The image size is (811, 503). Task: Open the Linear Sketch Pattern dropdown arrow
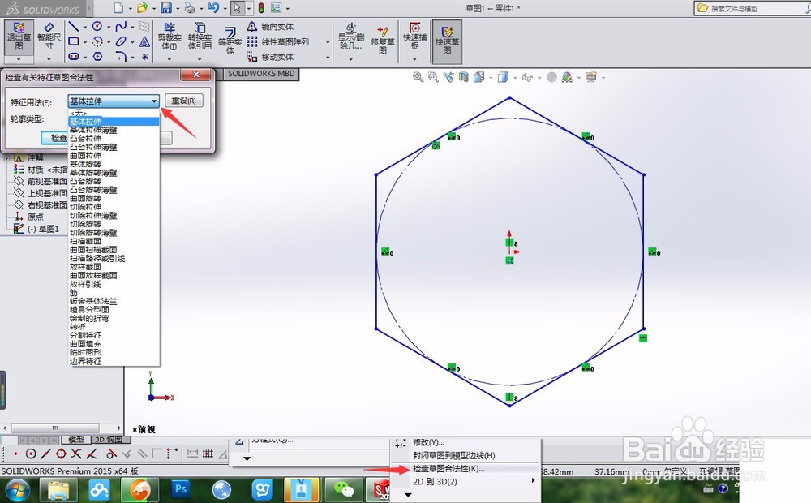[x=328, y=42]
